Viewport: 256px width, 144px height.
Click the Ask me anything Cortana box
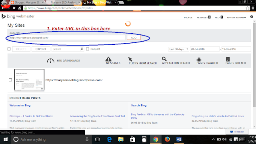click(x=52, y=140)
